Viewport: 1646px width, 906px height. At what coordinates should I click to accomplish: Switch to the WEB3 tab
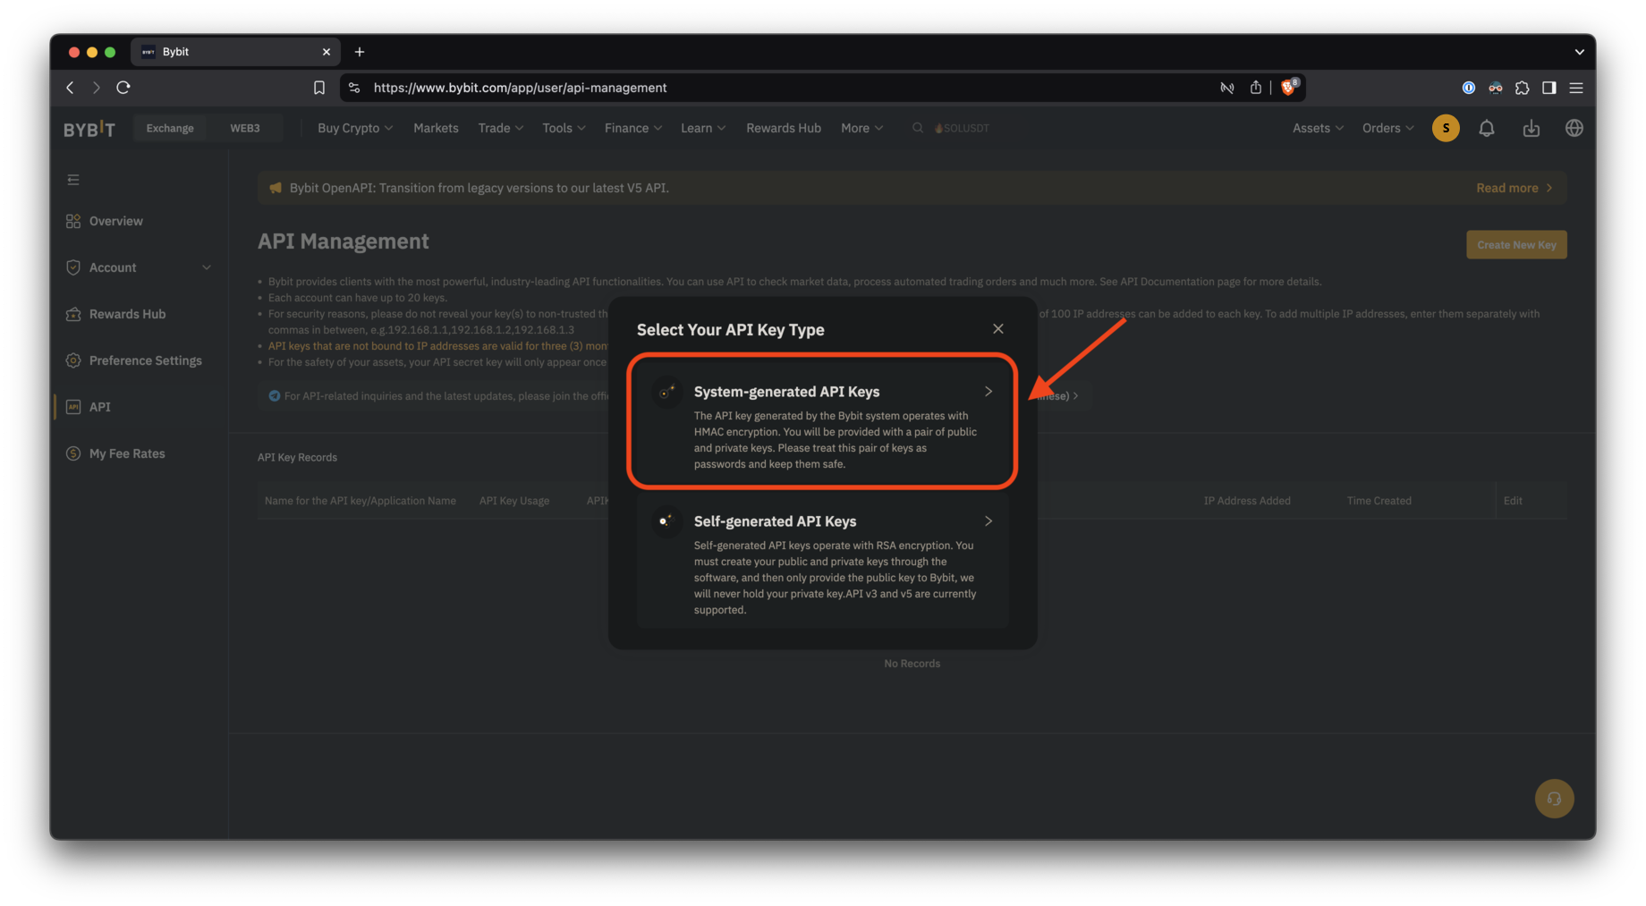[244, 129]
